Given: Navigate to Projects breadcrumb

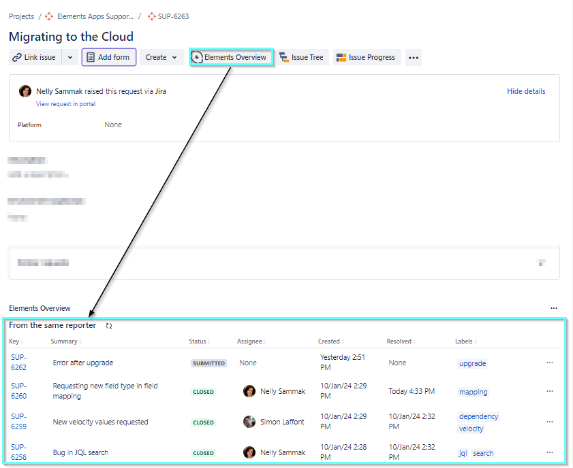Looking at the screenshot, I should pos(21,16).
